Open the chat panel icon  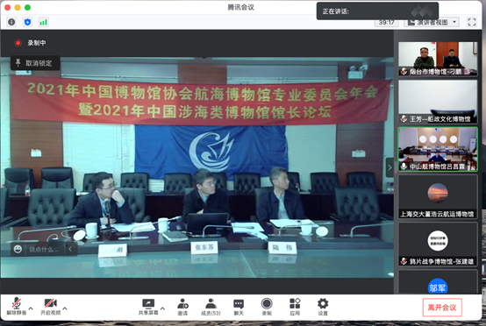coord(239,307)
